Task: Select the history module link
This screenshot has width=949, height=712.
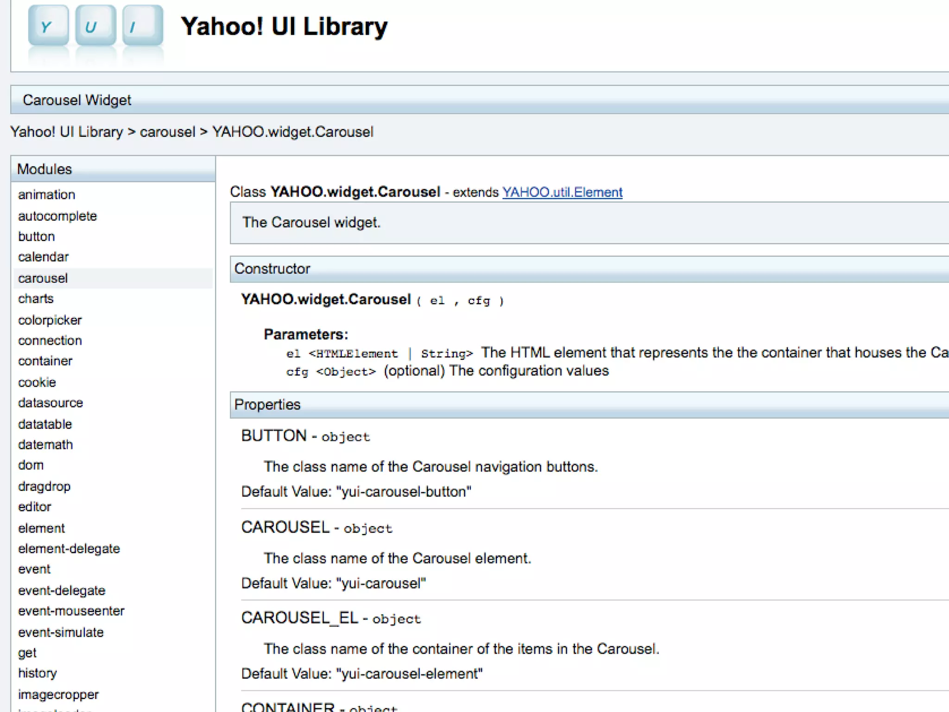Action: coord(38,673)
